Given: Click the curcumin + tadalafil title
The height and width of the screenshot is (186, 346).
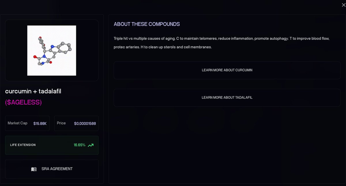Looking at the screenshot, I should click(x=33, y=91).
